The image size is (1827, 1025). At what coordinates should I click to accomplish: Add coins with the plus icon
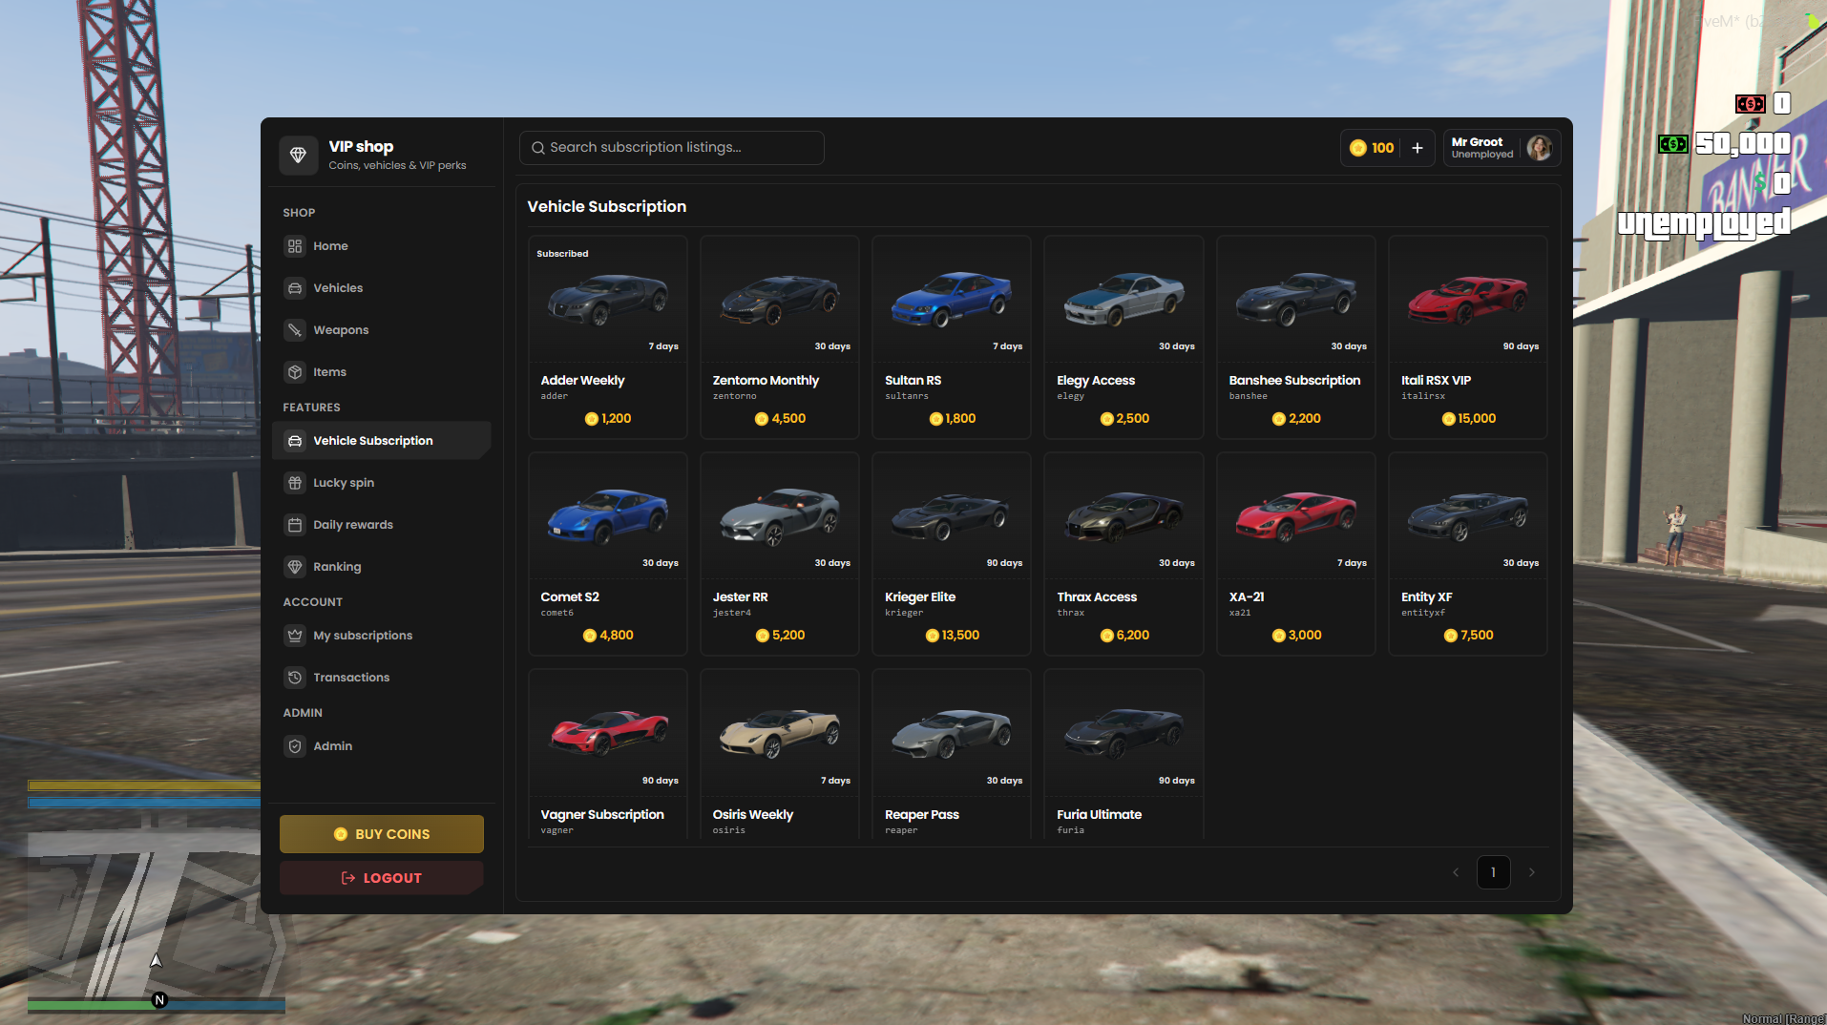(1417, 148)
